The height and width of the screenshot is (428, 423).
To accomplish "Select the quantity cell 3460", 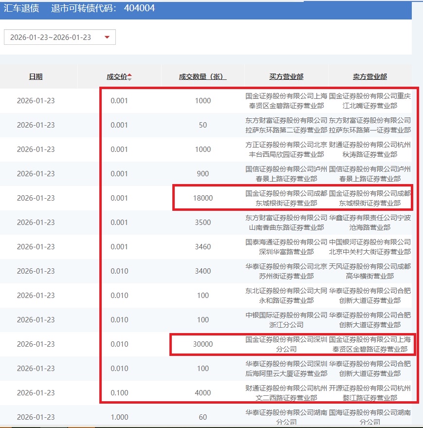I will (x=203, y=246).
